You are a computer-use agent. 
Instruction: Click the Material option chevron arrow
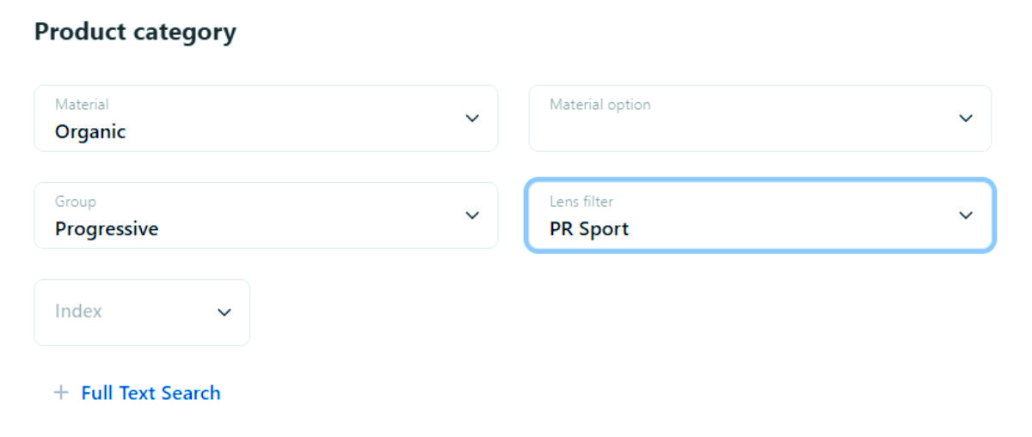point(966,118)
